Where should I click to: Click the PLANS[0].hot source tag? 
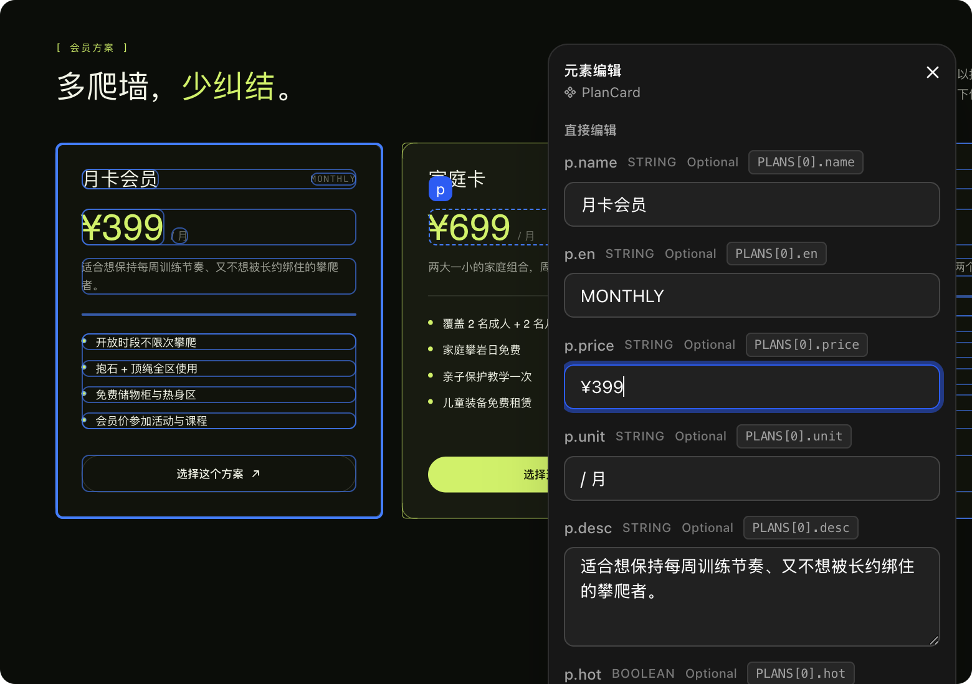[x=801, y=673]
